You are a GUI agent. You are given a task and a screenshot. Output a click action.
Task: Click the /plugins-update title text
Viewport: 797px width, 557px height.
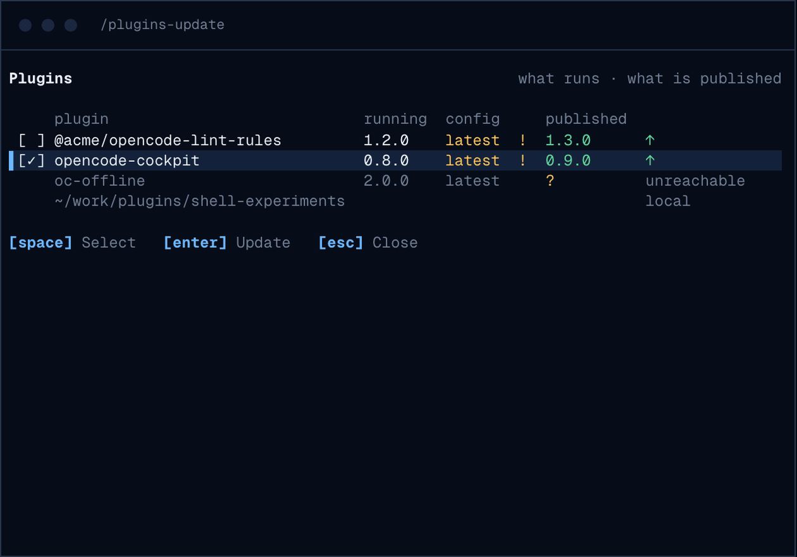click(163, 25)
